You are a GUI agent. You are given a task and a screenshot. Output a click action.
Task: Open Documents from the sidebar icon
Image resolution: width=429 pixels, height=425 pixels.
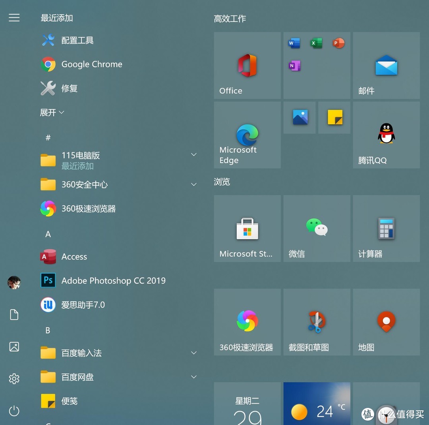(x=14, y=315)
